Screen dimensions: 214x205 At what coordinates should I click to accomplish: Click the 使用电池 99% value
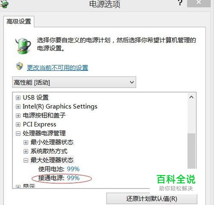[x=73, y=169]
